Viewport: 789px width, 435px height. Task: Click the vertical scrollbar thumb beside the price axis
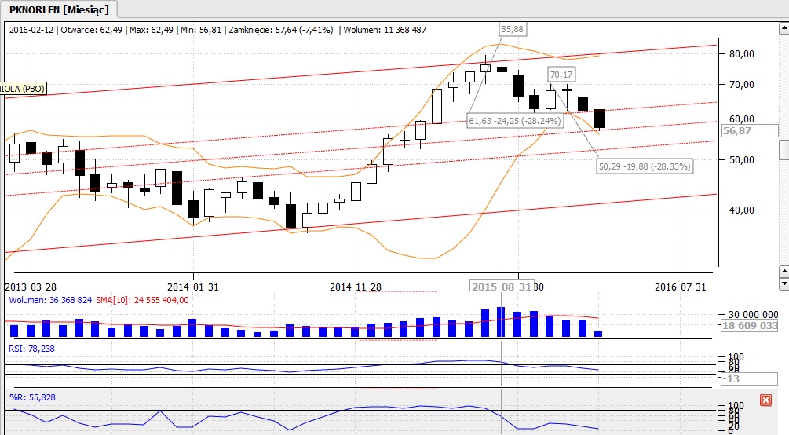click(x=784, y=150)
